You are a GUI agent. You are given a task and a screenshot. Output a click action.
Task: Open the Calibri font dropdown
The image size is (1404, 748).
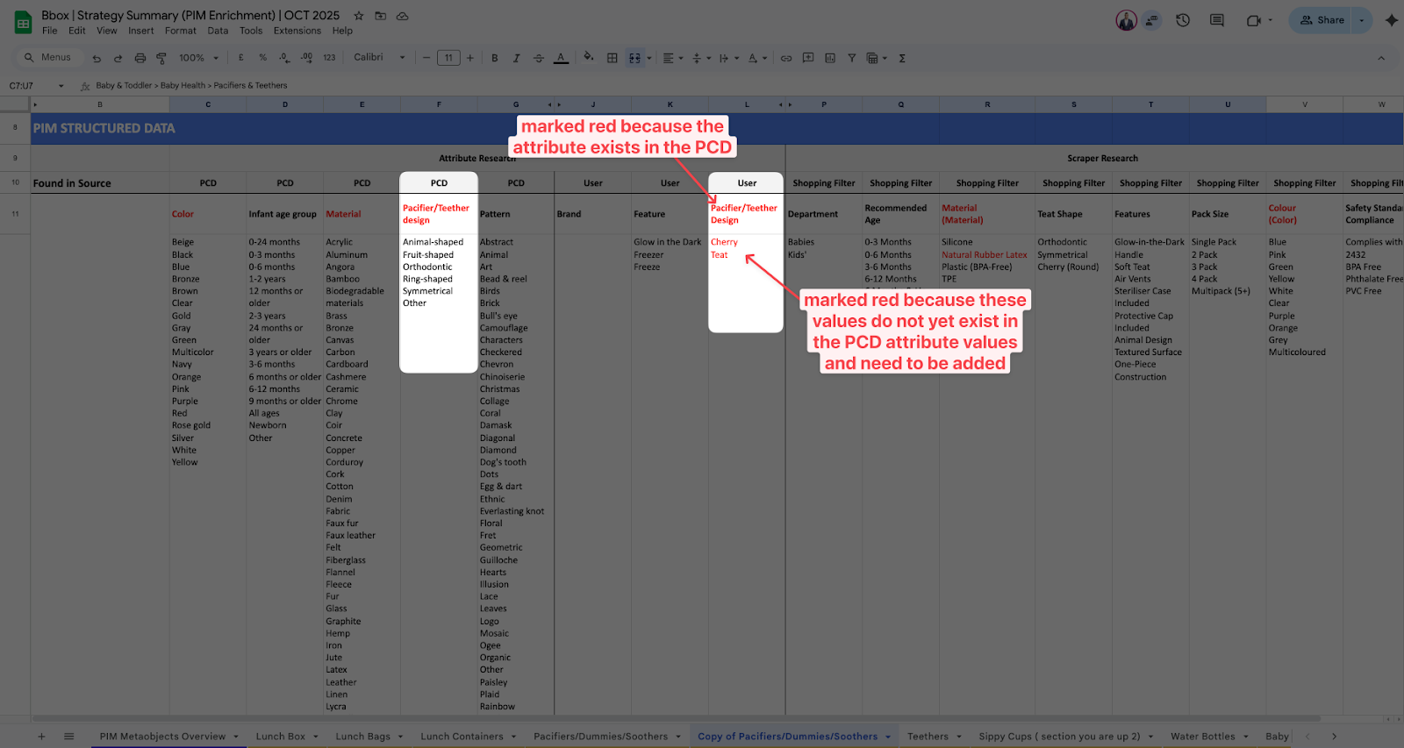click(x=379, y=58)
